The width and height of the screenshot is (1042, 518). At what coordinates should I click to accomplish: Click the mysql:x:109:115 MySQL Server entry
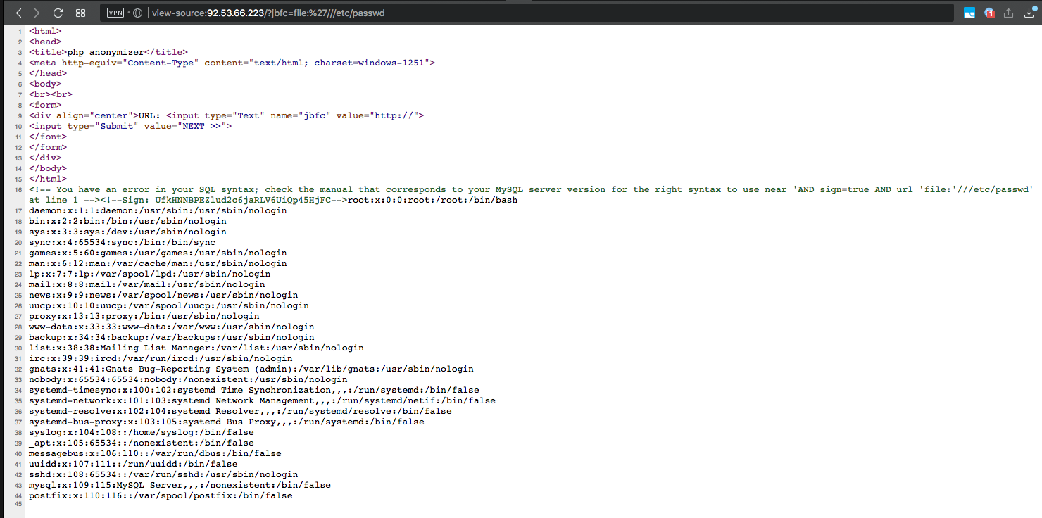(180, 485)
